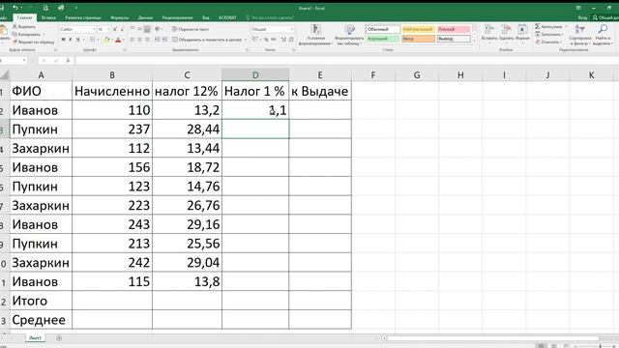Screen dimensions: 619x348
Task: Click the Copy (Копировать) button
Action: (27, 35)
